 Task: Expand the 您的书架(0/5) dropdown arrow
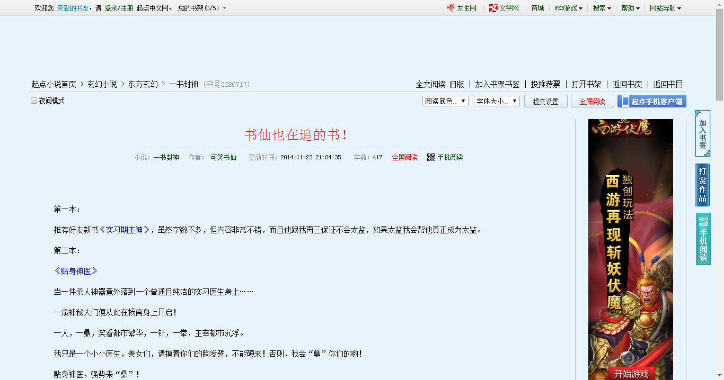(224, 8)
